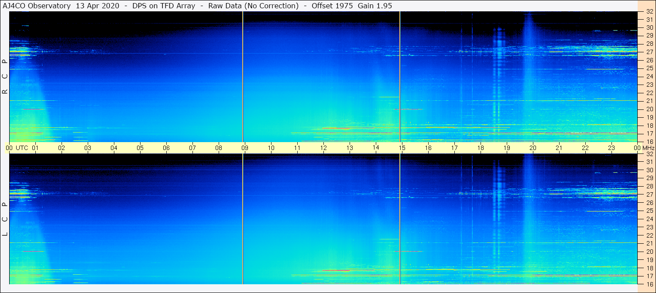This screenshot has width=656, height=293.
Task: Click the 20 hour label on time axis
Action: pos(533,148)
